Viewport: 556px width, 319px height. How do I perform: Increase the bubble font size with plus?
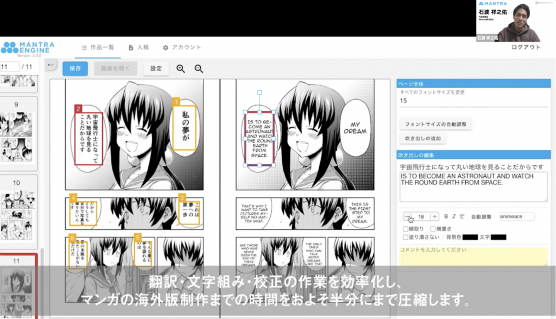pos(435,216)
